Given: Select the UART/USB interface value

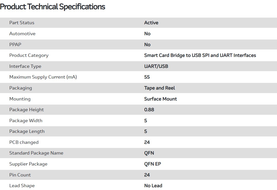Looking at the screenshot, I should (x=156, y=66).
